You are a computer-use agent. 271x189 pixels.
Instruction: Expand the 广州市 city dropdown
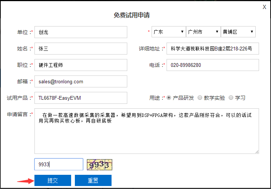click(x=203, y=32)
